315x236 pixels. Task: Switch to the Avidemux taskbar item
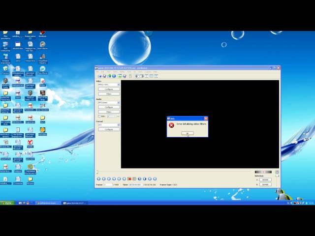[75, 203]
